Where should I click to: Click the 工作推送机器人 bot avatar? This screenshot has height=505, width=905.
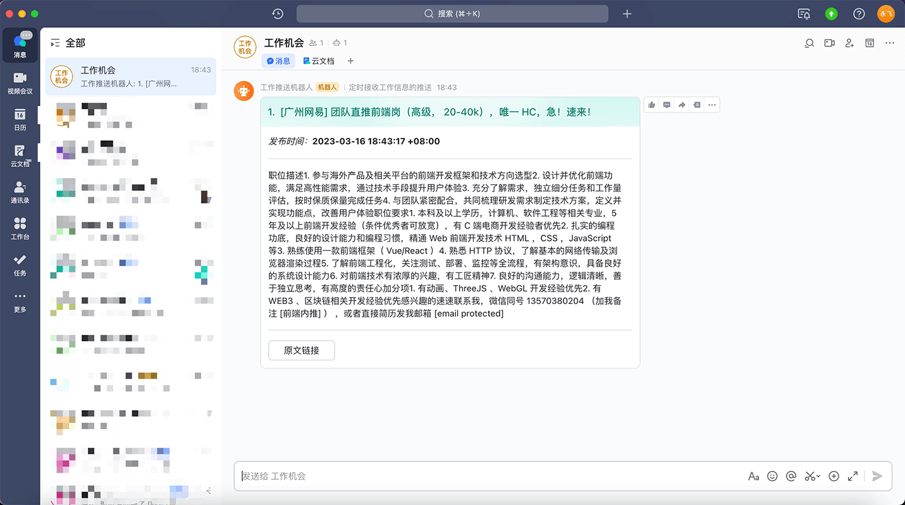[x=244, y=90]
